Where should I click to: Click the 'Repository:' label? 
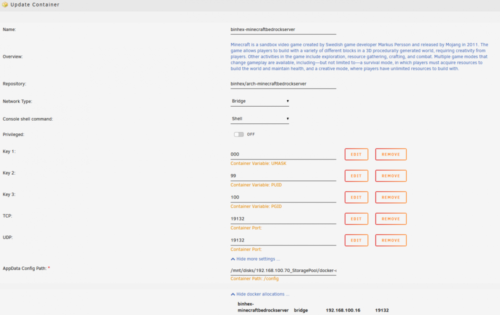(x=14, y=84)
